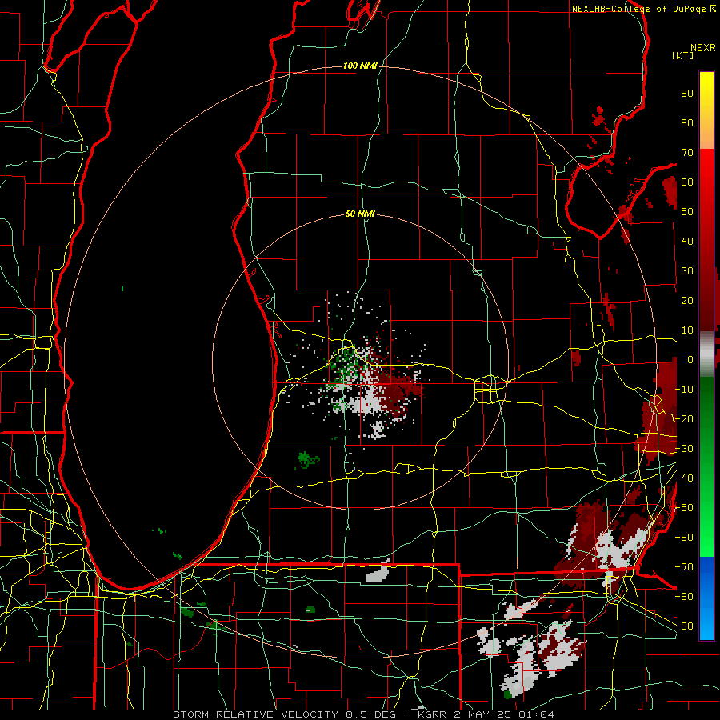Click the blue segment of the color bar
This screenshot has height=720, width=720.
[x=706, y=598]
